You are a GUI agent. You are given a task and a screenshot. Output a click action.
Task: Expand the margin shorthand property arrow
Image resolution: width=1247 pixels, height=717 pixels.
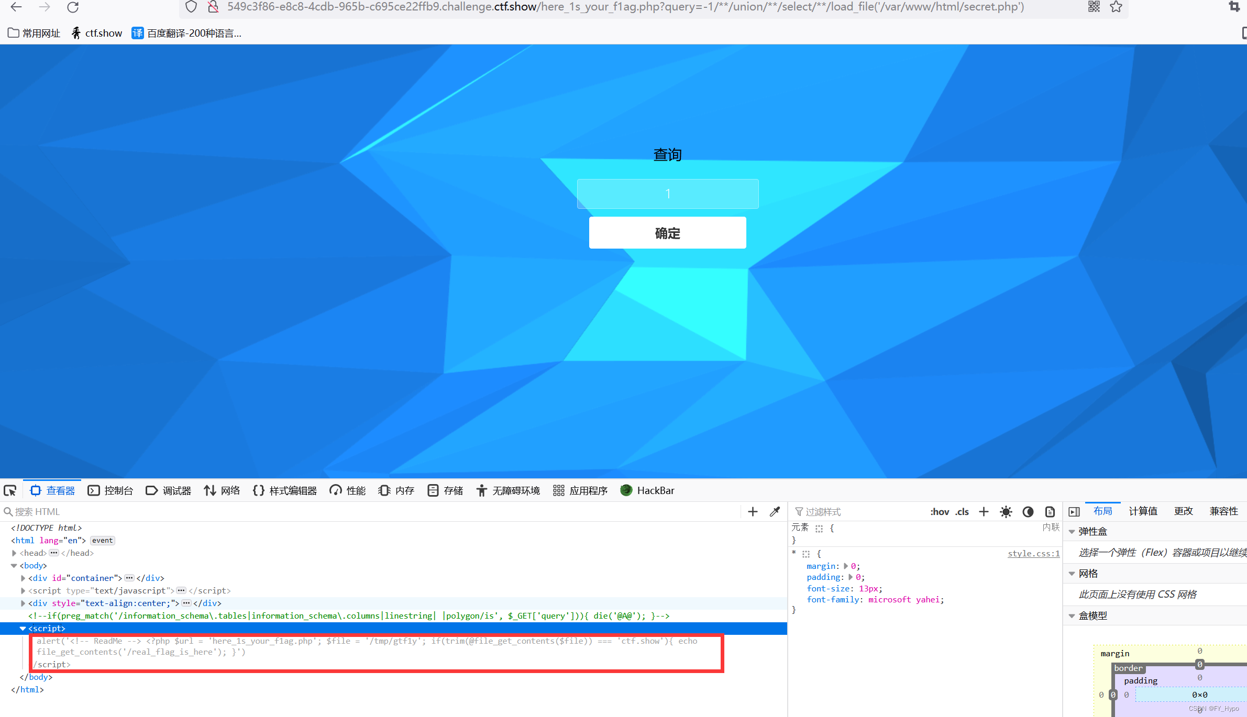tap(846, 566)
